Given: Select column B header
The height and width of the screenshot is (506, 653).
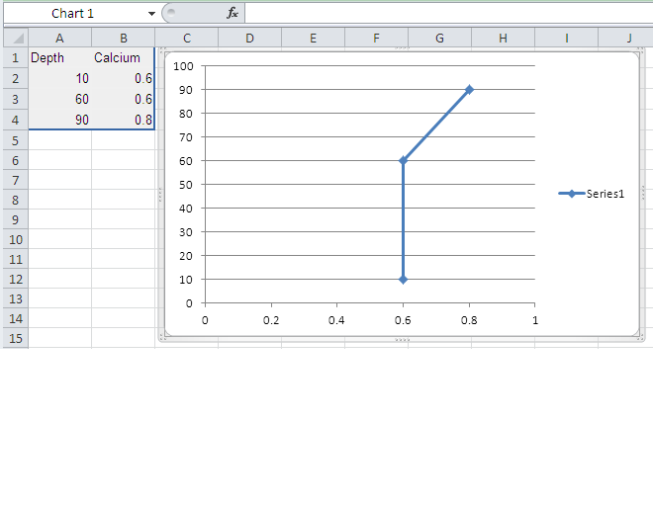Looking at the screenshot, I should click(x=123, y=38).
